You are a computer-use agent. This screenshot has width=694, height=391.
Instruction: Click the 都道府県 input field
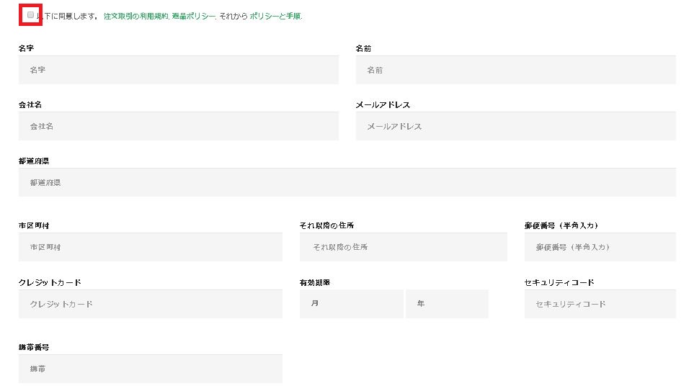point(347,183)
